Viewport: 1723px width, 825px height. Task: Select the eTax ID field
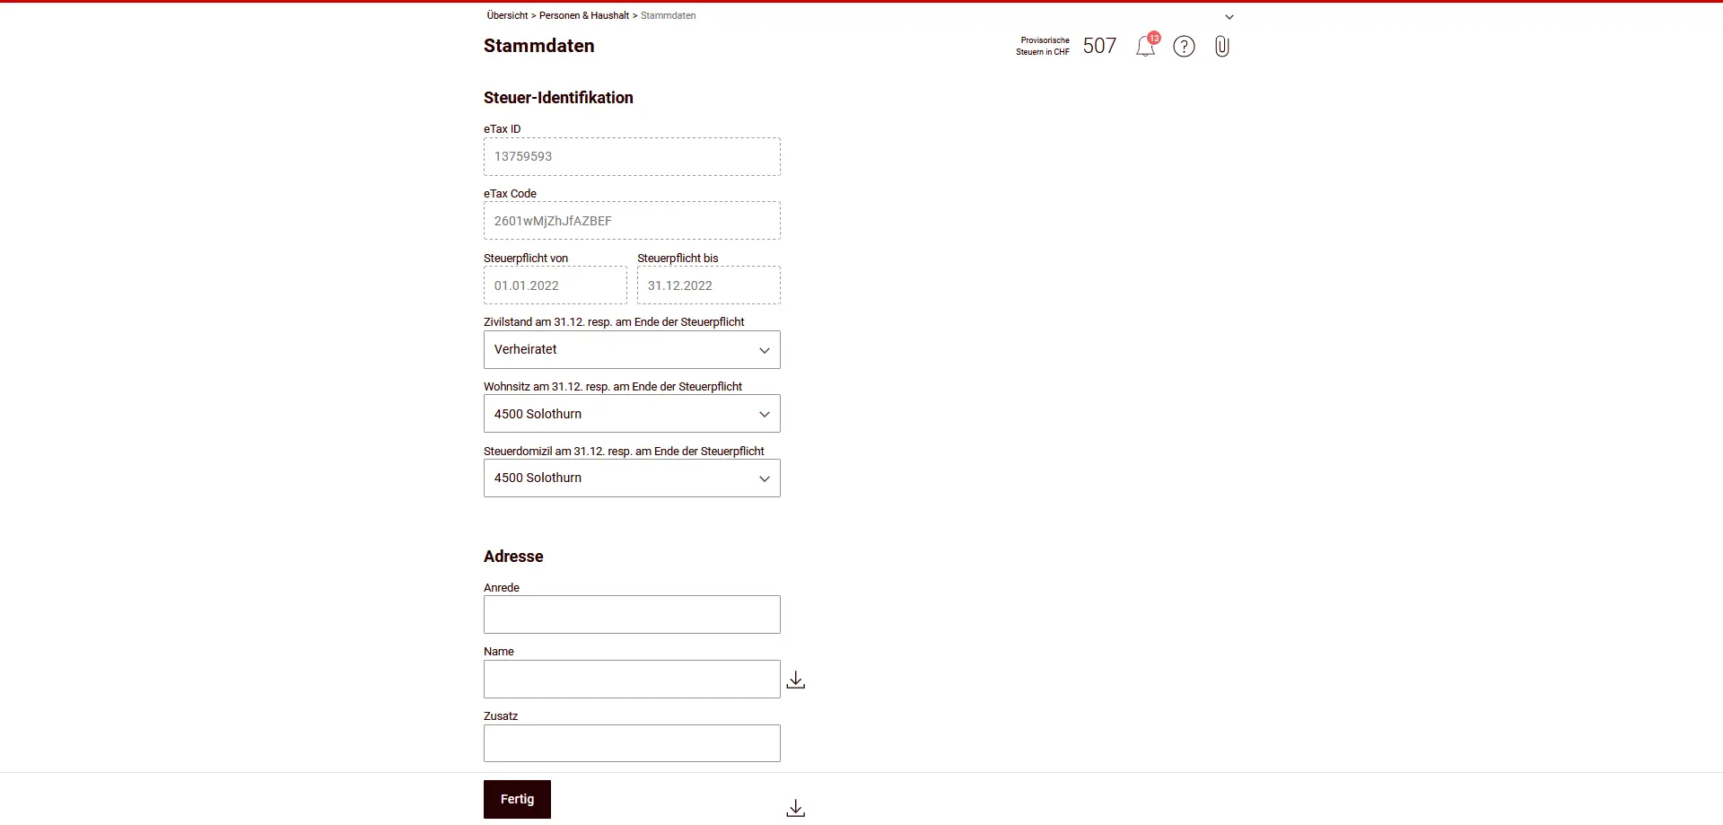click(632, 156)
